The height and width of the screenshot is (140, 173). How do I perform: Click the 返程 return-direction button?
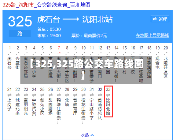point(160,19)
